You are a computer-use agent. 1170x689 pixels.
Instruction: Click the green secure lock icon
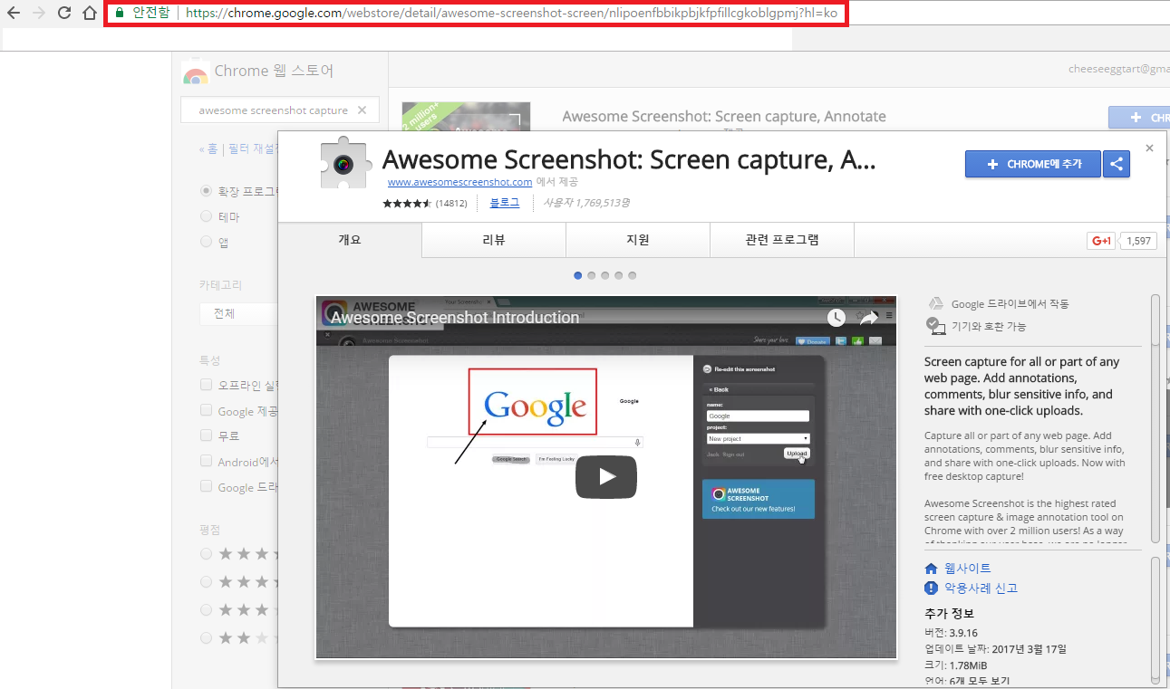click(x=120, y=13)
